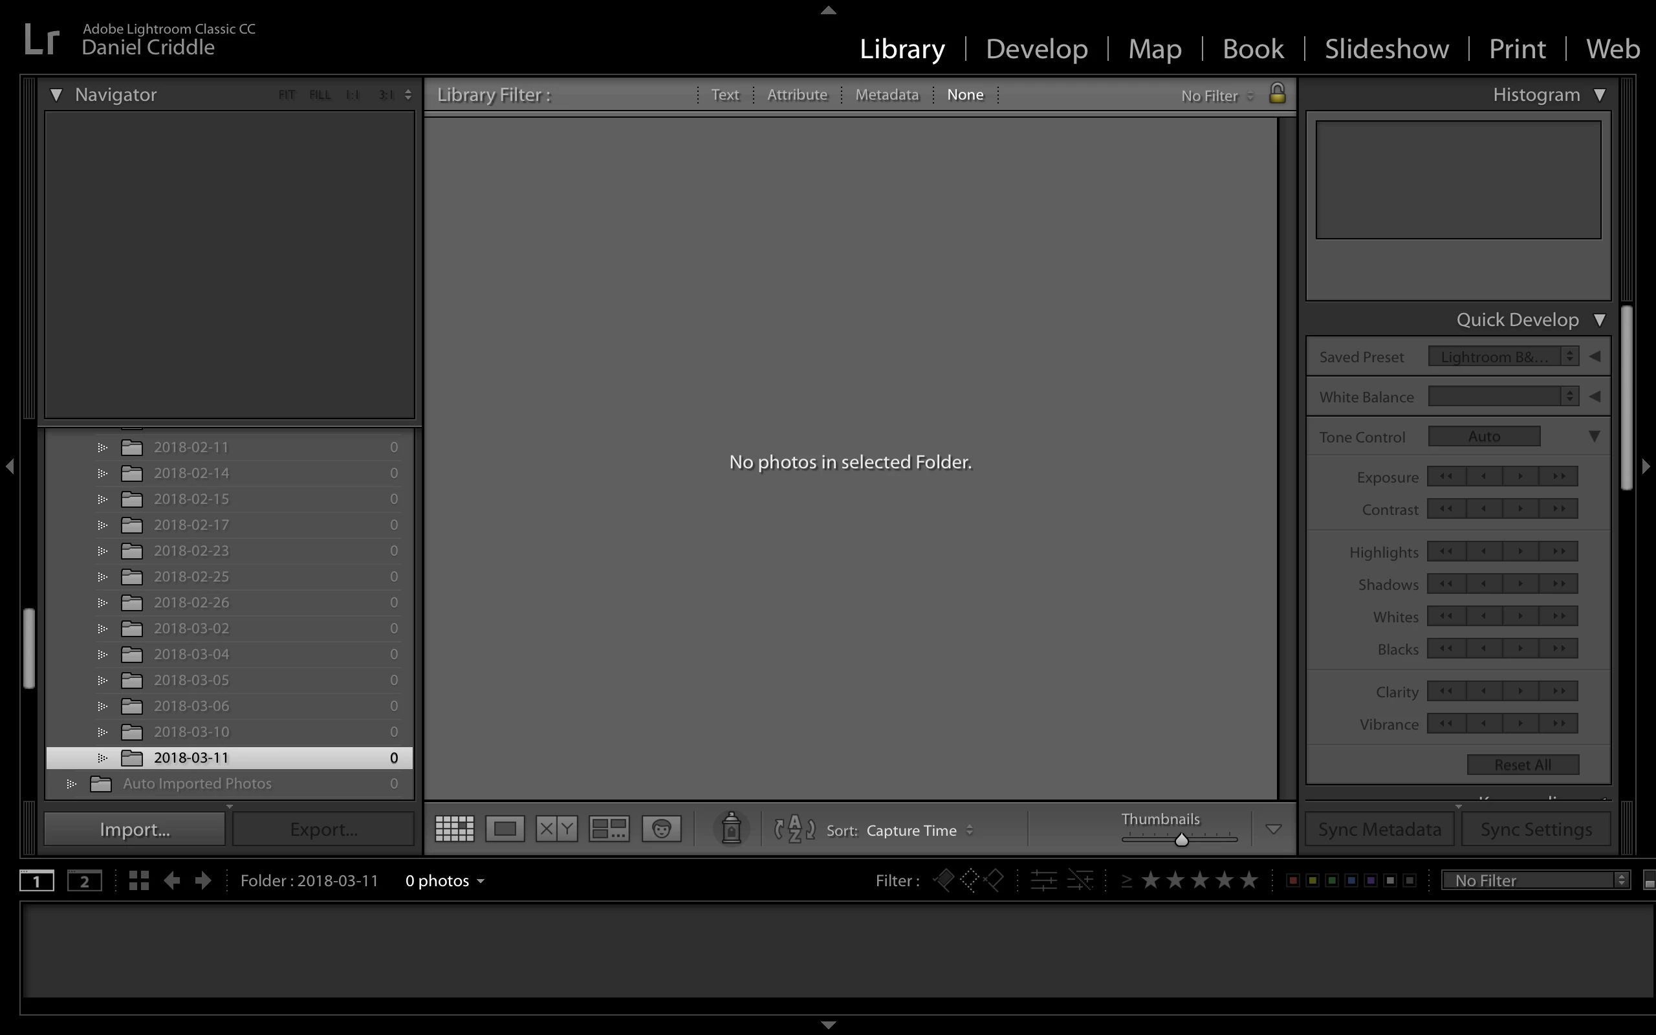1656x1035 pixels.
Task: Click the Import... button
Action: (135, 829)
